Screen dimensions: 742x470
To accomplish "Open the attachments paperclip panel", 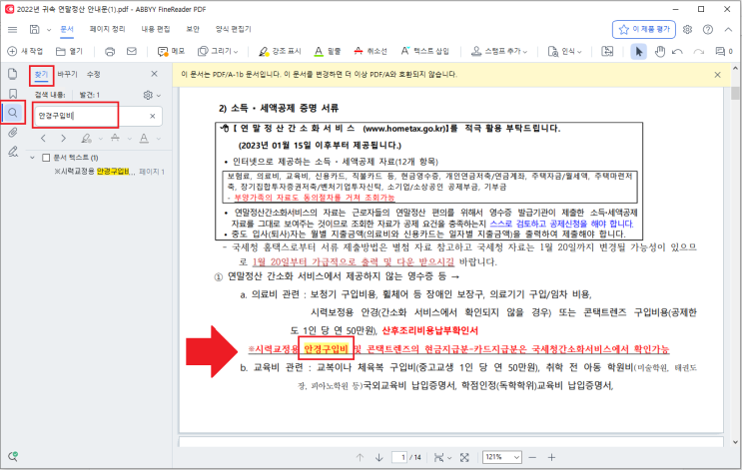I will (13, 133).
